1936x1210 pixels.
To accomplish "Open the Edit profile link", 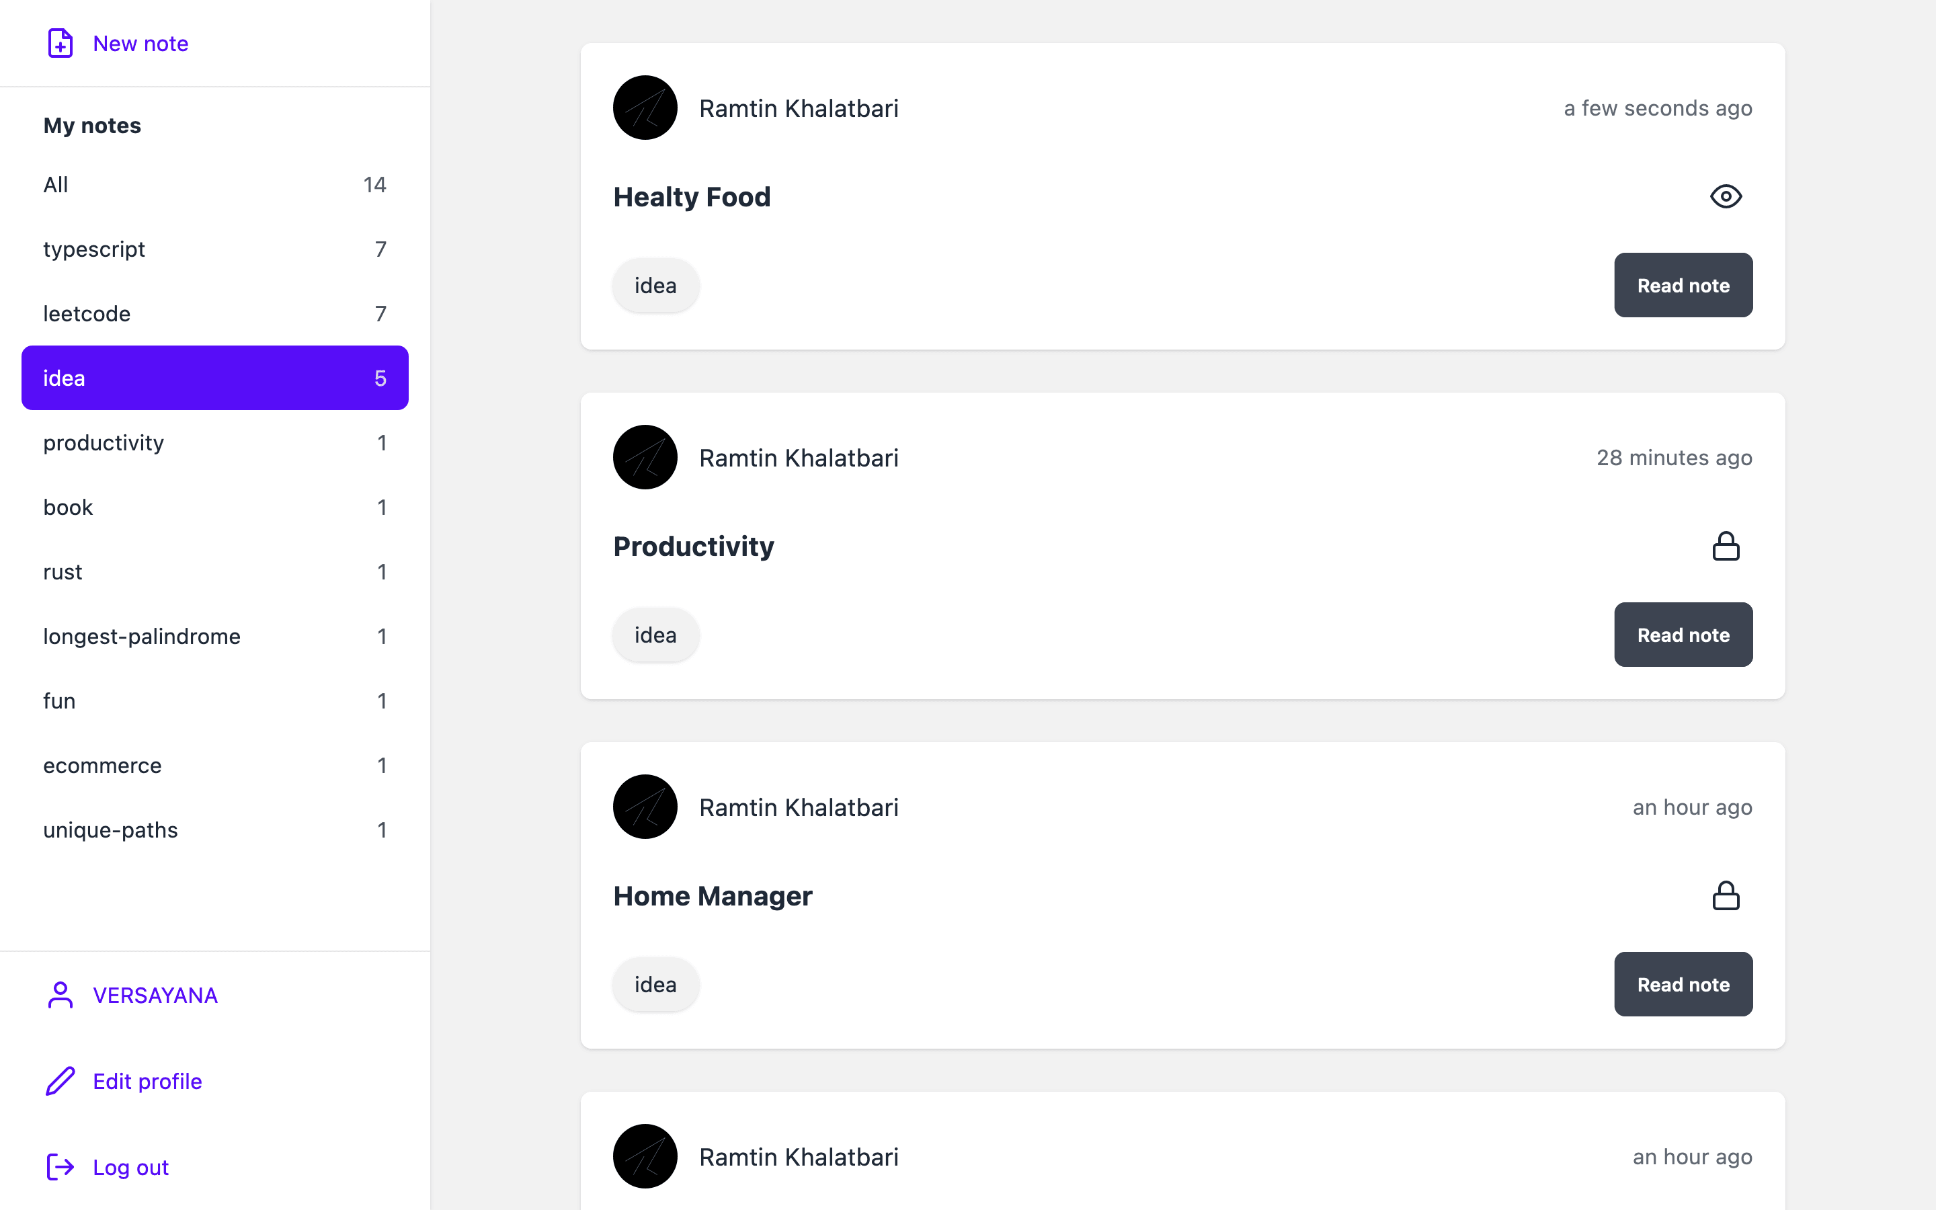I will pyautogui.click(x=147, y=1080).
